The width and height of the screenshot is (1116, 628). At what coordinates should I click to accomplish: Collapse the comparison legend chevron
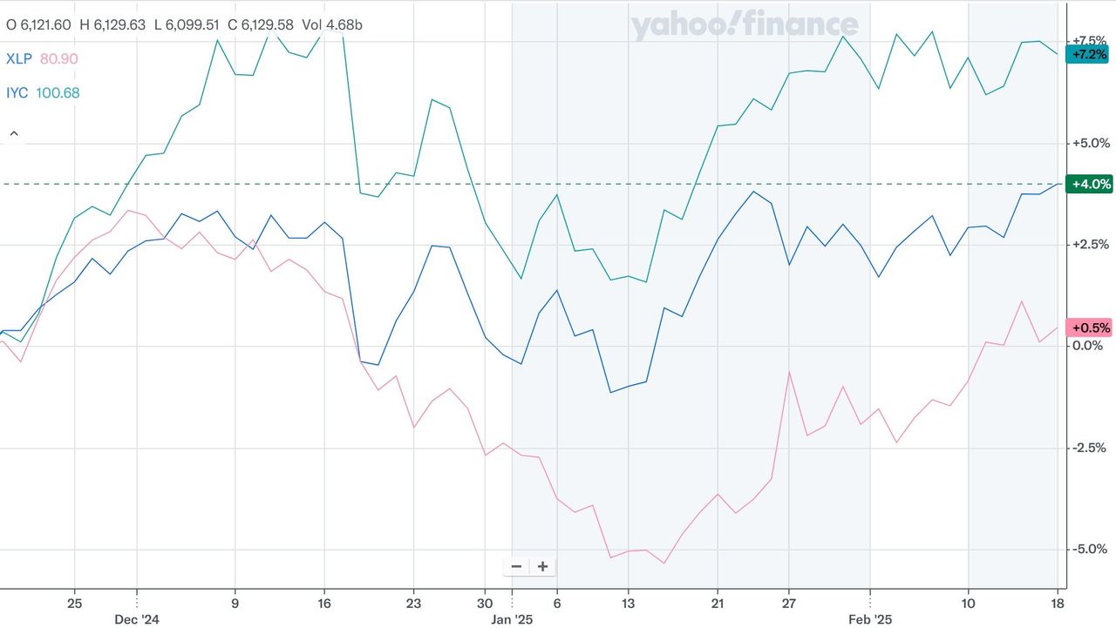(x=14, y=134)
